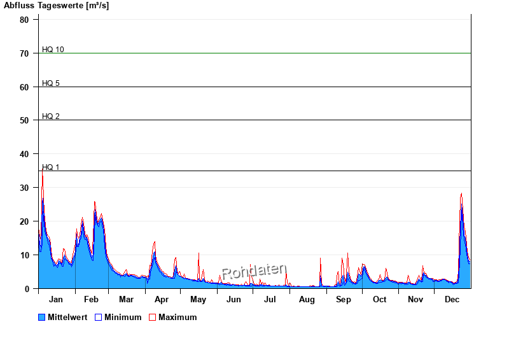Click the blue Mittelwert legend swatch
Image resolution: width=509 pixels, height=350 pixels.
(x=42, y=317)
